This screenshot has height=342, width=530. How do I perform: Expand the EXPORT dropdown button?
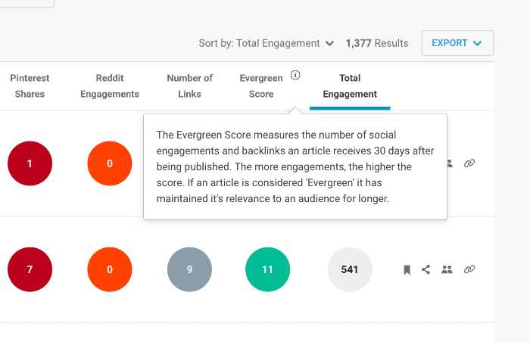pos(457,43)
